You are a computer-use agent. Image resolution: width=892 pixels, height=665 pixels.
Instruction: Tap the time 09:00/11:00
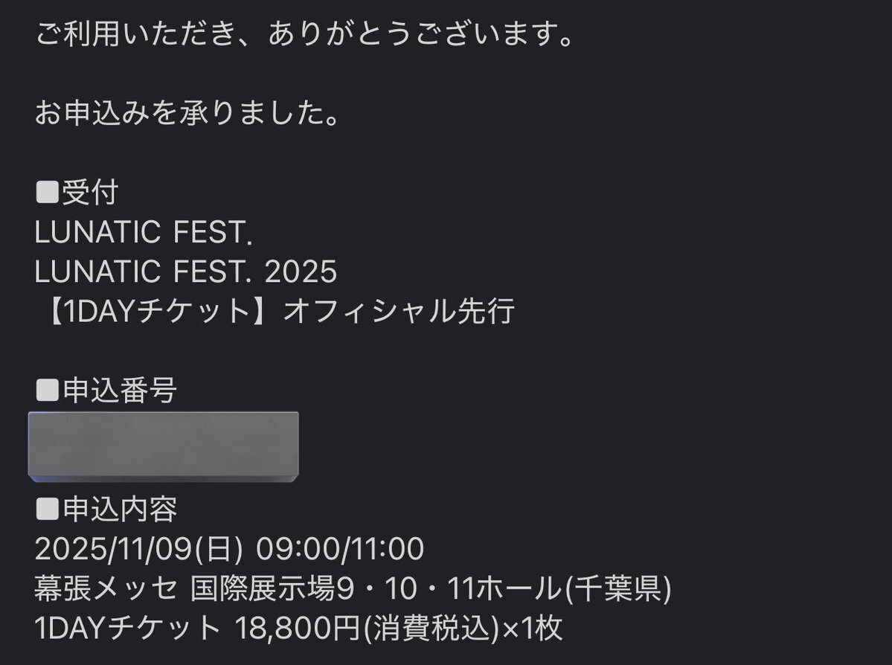340,549
